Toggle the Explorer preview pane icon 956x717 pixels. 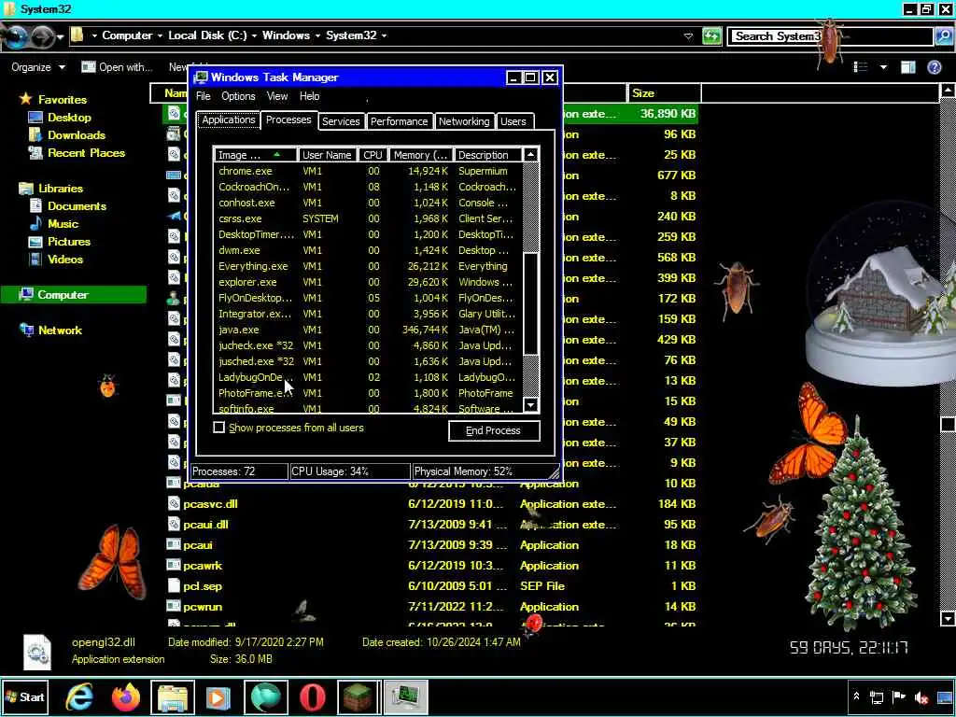(907, 67)
